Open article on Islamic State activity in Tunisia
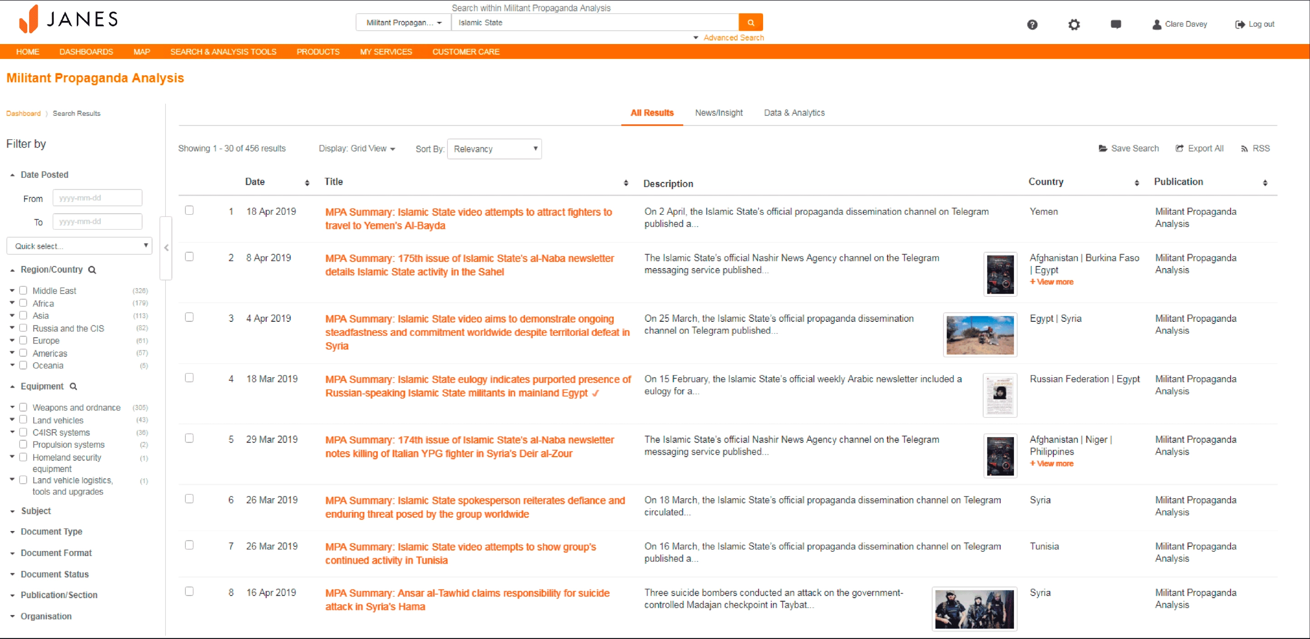The width and height of the screenshot is (1310, 639). point(460,554)
